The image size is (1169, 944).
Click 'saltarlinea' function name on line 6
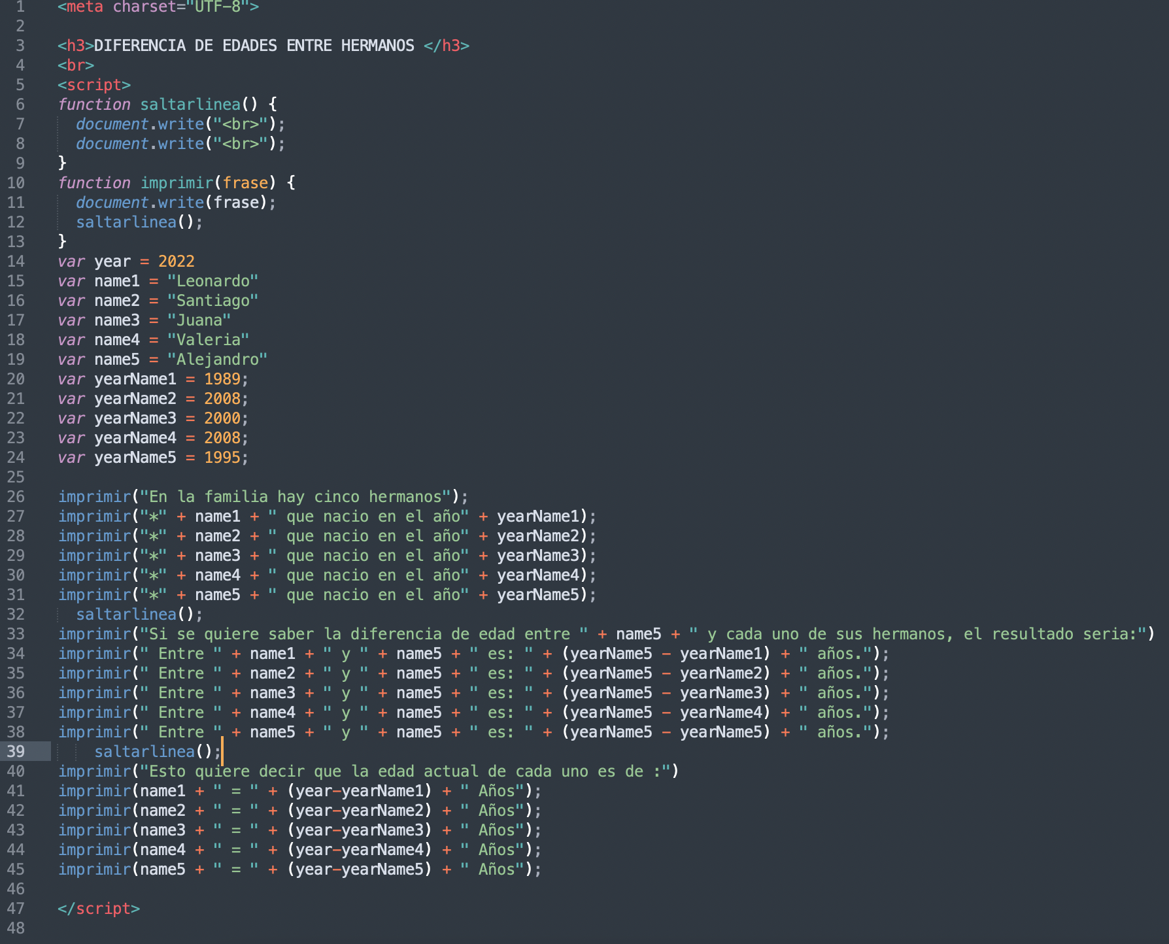190,105
